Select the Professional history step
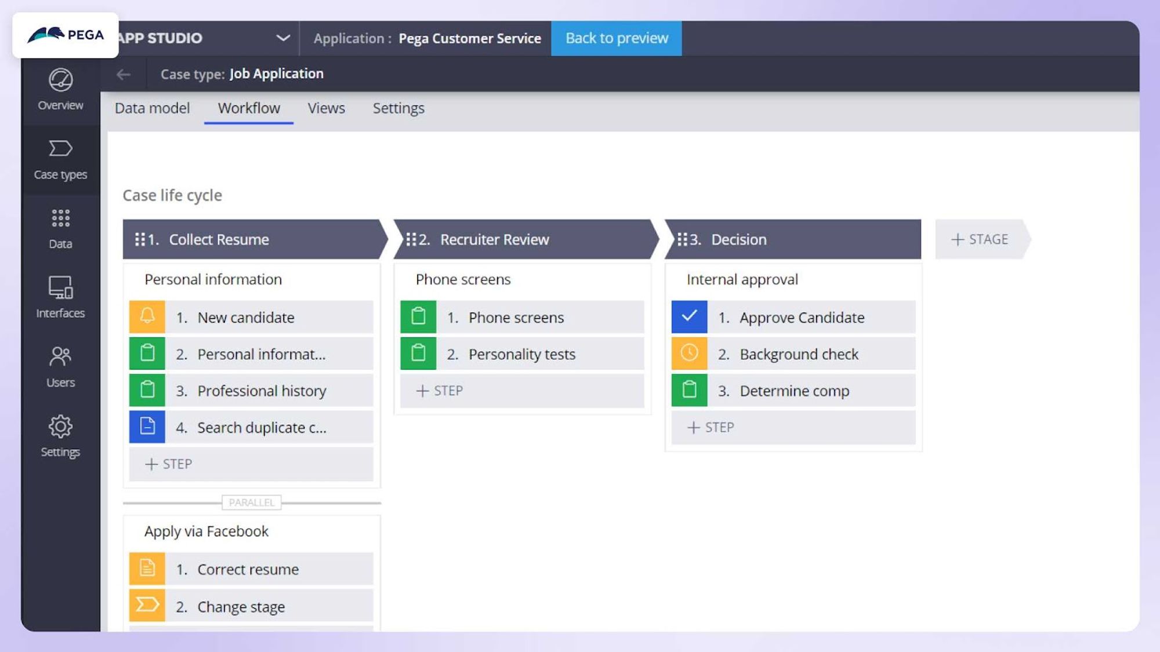Screen dimensions: 1160x652 [x=261, y=390]
